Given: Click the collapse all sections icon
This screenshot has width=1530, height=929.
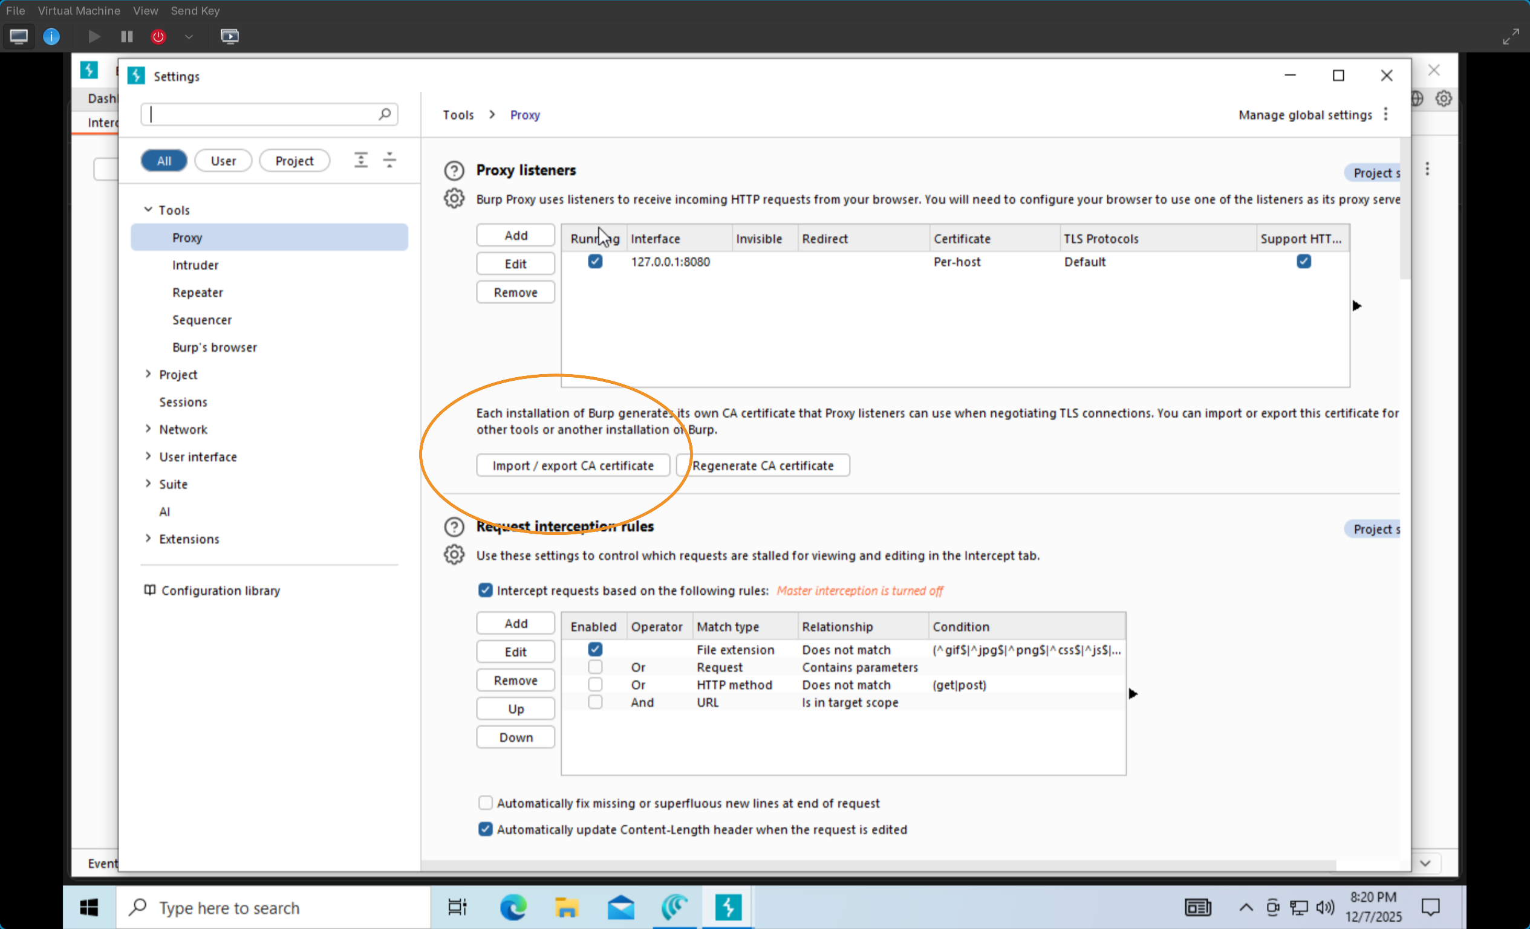Looking at the screenshot, I should pyautogui.click(x=389, y=160).
